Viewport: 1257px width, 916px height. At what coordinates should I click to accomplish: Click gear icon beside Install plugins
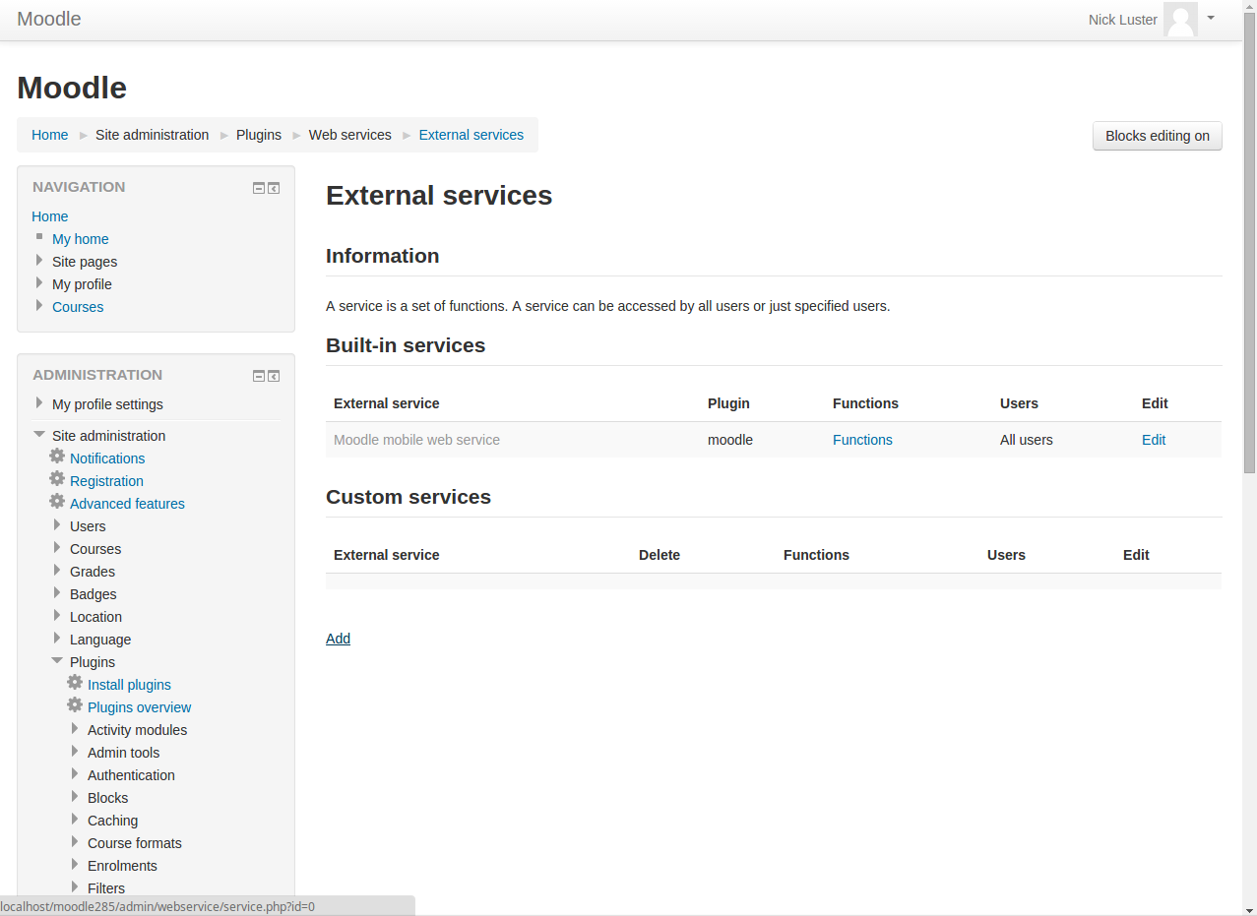pos(75,683)
